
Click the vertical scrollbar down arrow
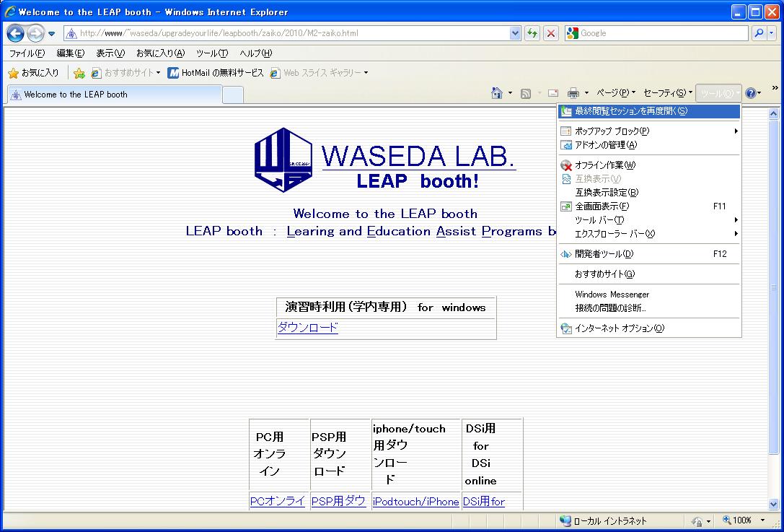tap(773, 504)
